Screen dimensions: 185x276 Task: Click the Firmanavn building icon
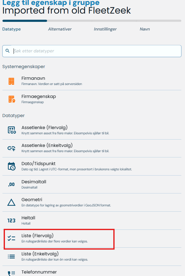pyautogui.click(x=11, y=81)
